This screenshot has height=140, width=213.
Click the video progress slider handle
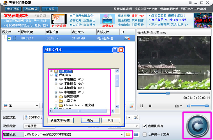pyautogui.click(x=168, y=93)
